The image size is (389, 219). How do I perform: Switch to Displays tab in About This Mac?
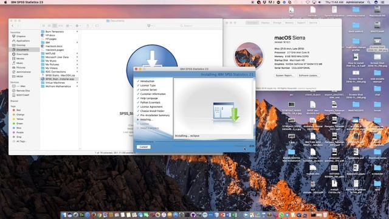pos(265,23)
